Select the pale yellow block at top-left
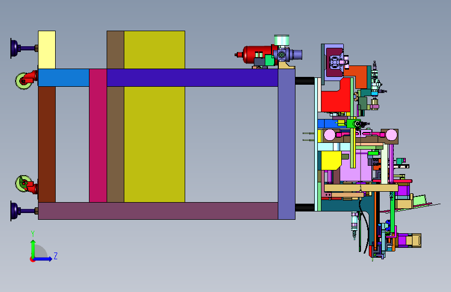This screenshot has height=292, width=451. 47,50
